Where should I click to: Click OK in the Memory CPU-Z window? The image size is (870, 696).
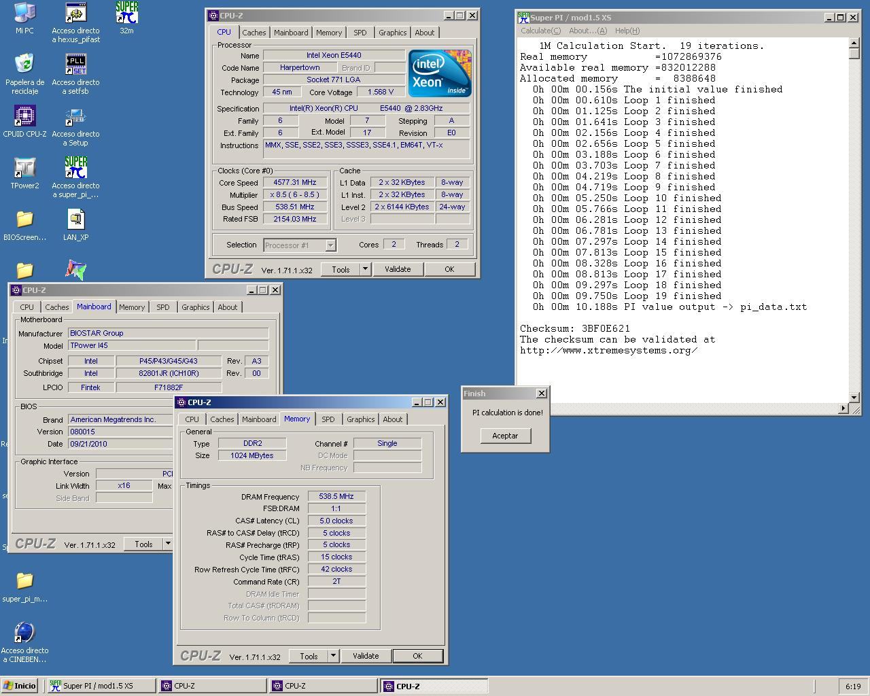click(x=417, y=656)
